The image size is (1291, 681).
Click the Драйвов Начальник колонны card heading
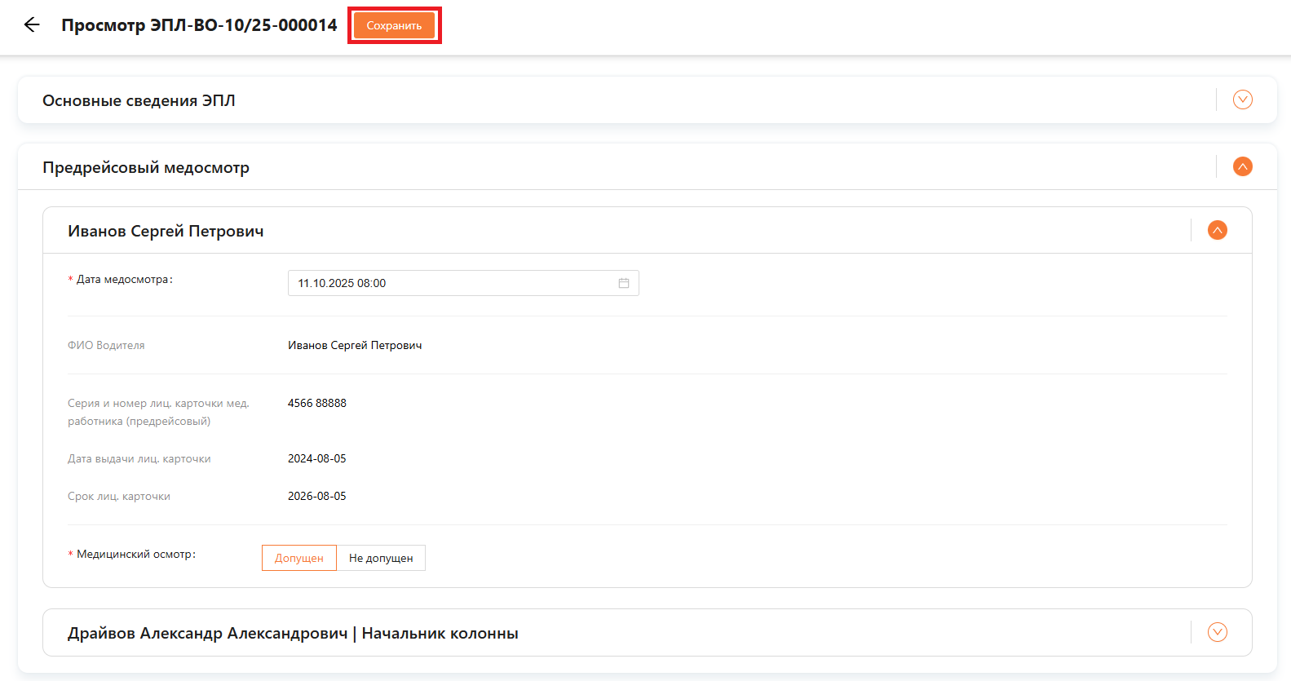(x=293, y=633)
